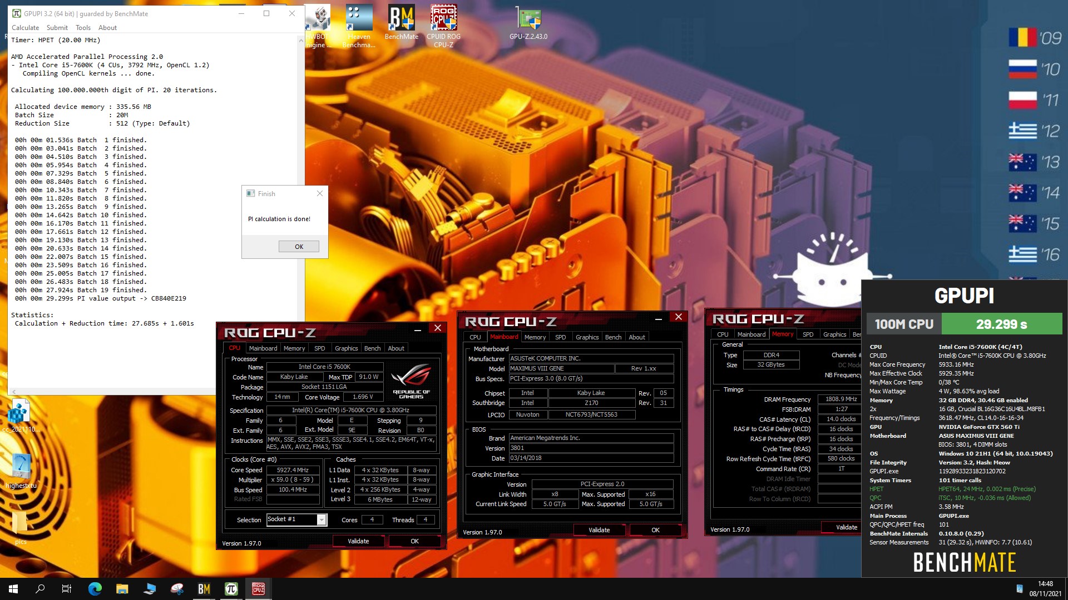
Task: Select Bench tab in Mainboard CPU-Z window
Action: (x=613, y=337)
